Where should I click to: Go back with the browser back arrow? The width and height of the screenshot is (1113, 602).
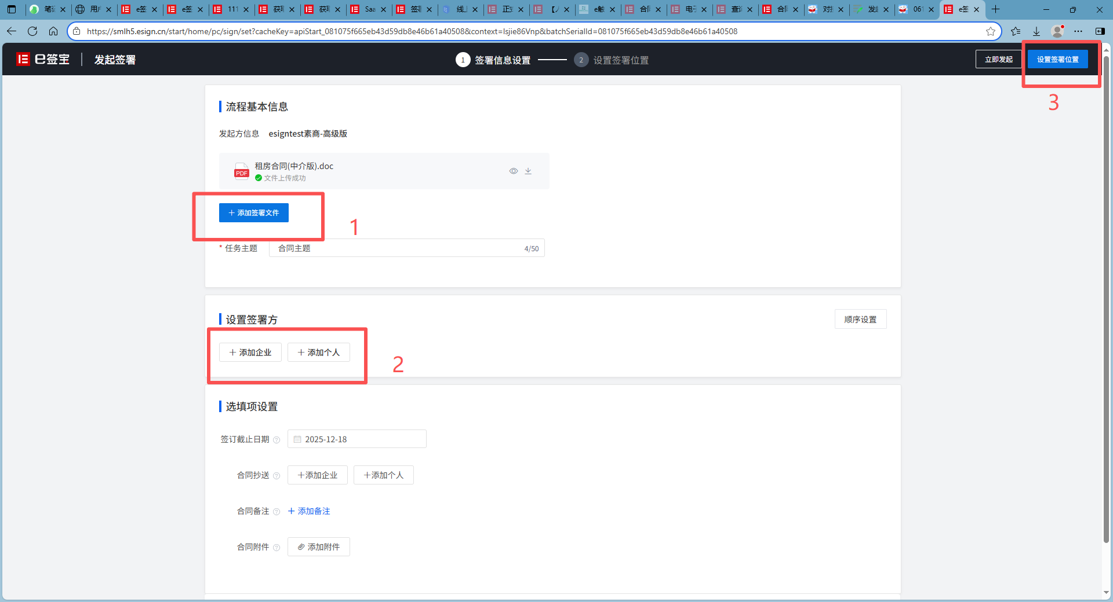(x=12, y=31)
